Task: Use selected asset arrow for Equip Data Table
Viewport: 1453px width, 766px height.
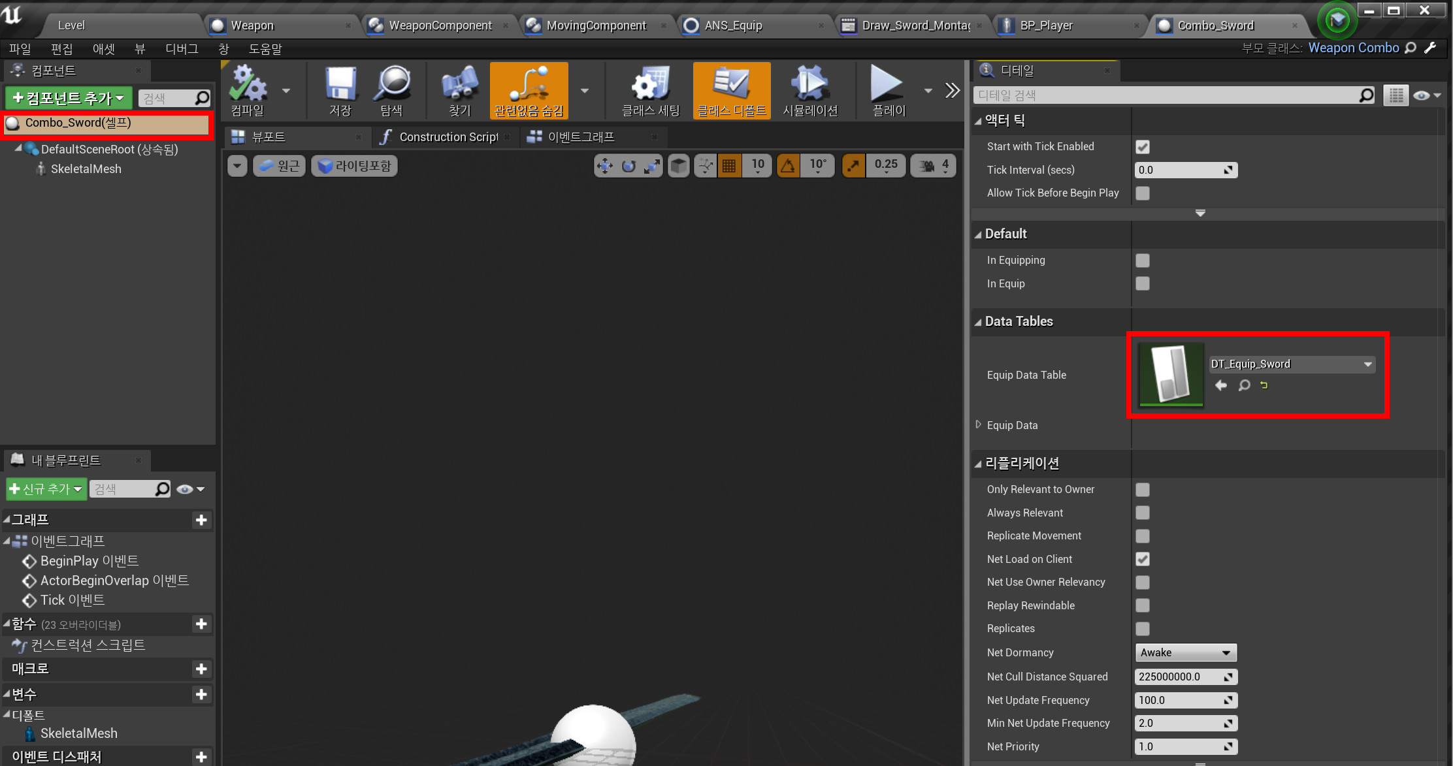Action: [x=1220, y=385]
